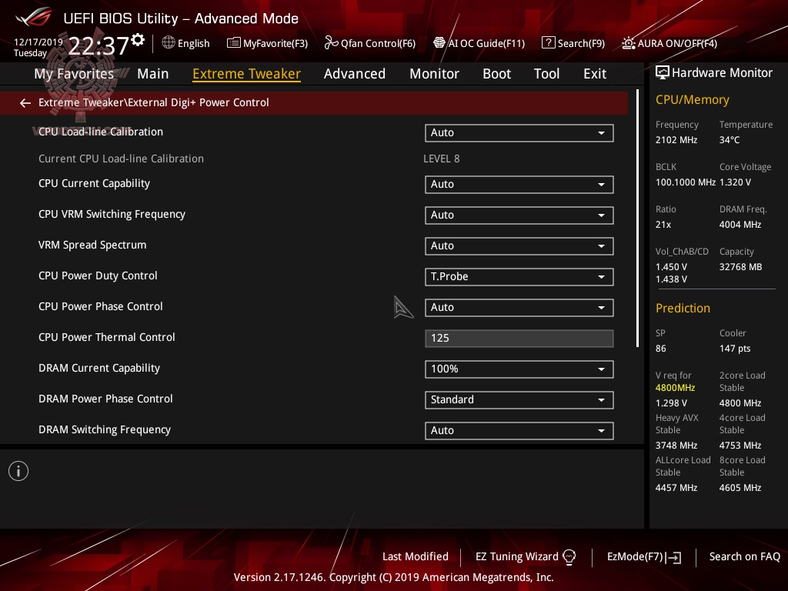The height and width of the screenshot is (591, 788).
Task: Click Temperature 34°C value
Action: (x=730, y=140)
